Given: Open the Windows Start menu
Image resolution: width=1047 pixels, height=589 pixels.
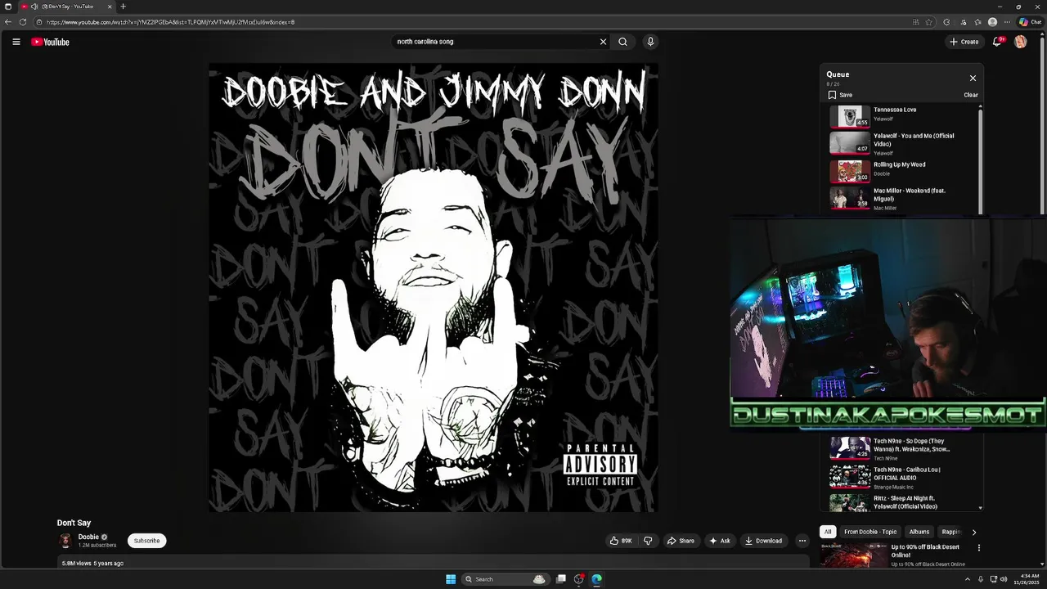Looking at the screenshot, I should (451, 579).
